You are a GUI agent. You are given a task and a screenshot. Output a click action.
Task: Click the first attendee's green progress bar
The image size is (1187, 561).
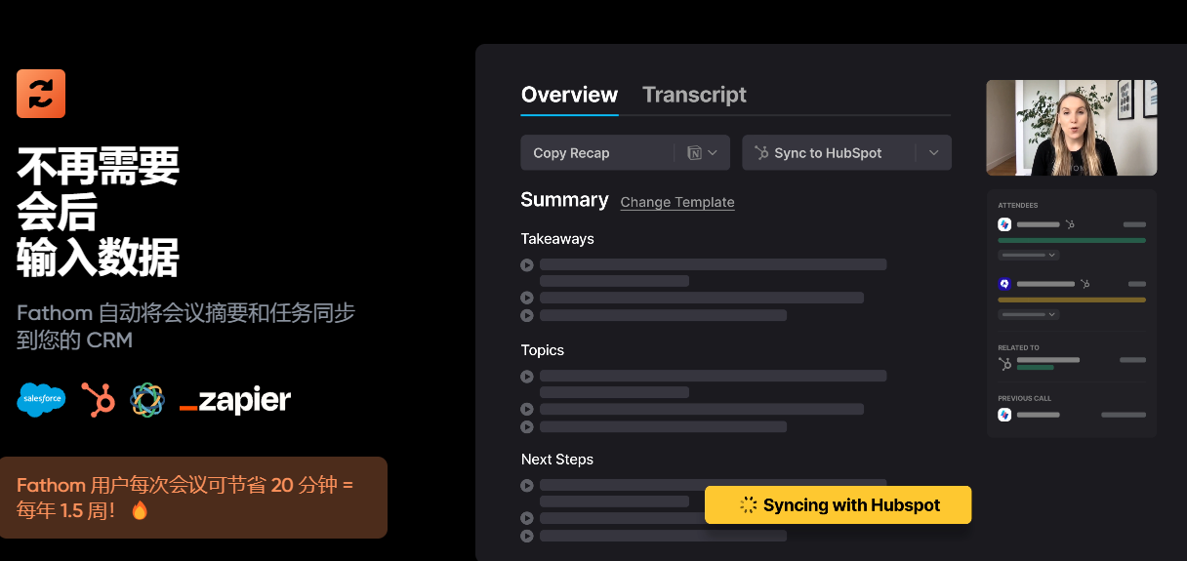click(x=1072, y=240)
